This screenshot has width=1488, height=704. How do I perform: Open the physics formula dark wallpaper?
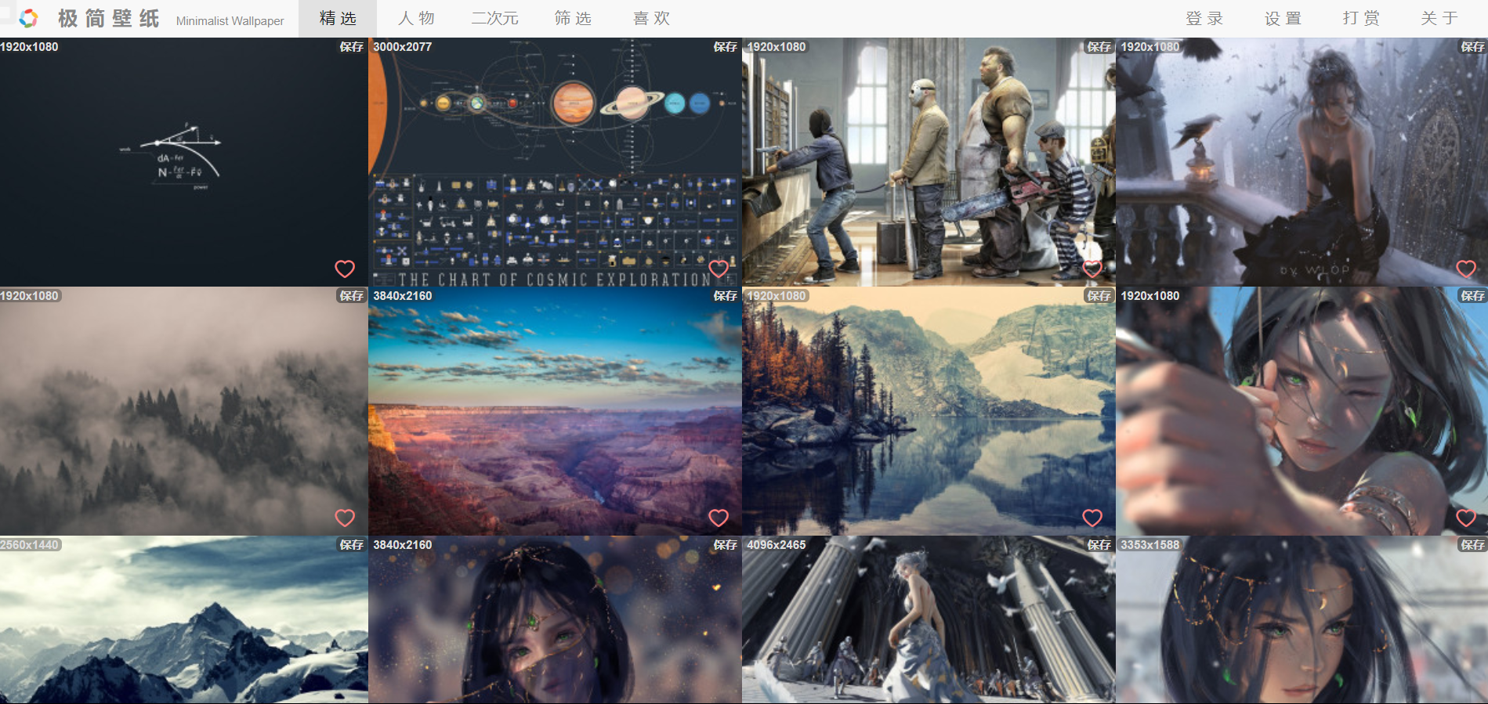(x=183, y=162)
